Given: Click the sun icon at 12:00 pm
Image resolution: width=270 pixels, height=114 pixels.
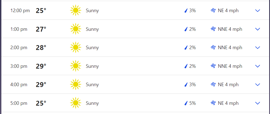Looking at the screenshot, I should click(x=76, y=11).
